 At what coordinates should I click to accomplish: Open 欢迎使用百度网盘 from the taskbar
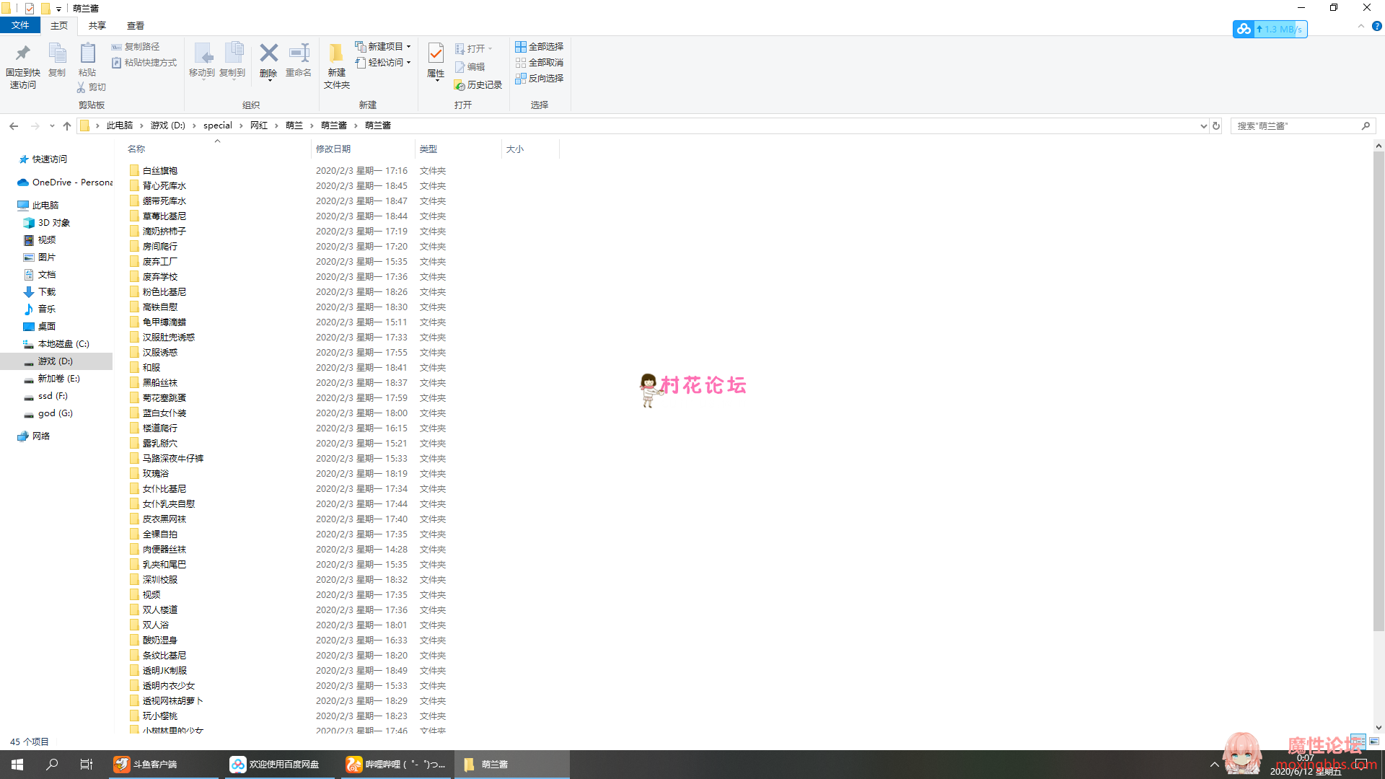pyautogui.click(x=279, y=765)
